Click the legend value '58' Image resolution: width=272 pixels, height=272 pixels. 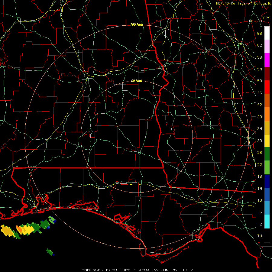(260, 57)
